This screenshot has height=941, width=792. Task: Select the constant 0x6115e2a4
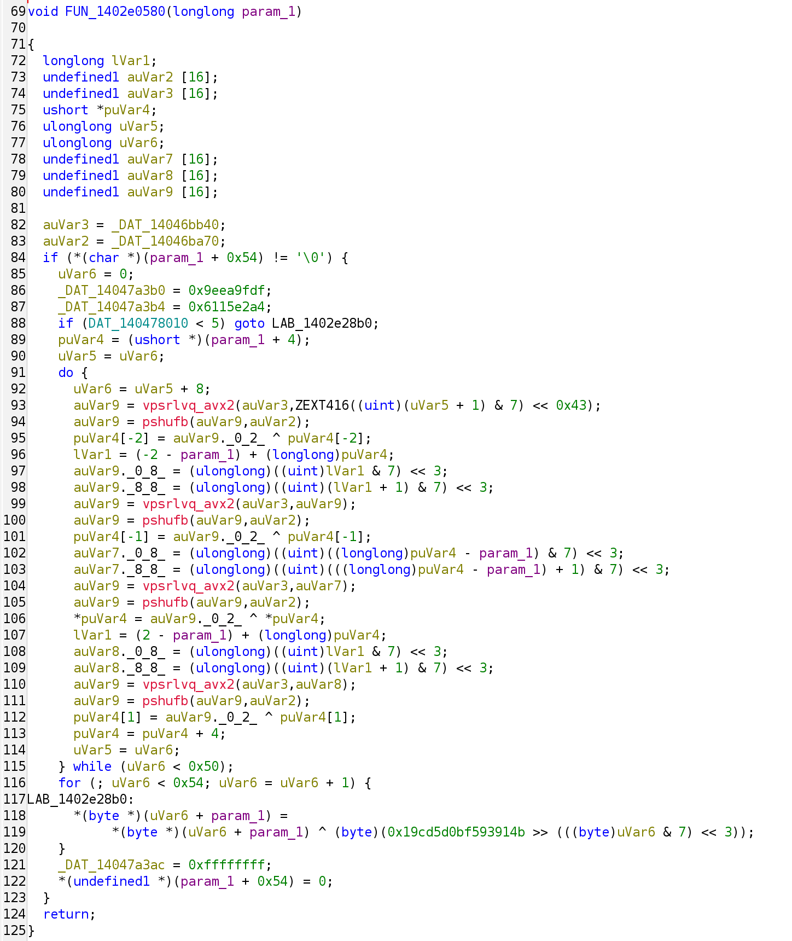coord(226,307)
